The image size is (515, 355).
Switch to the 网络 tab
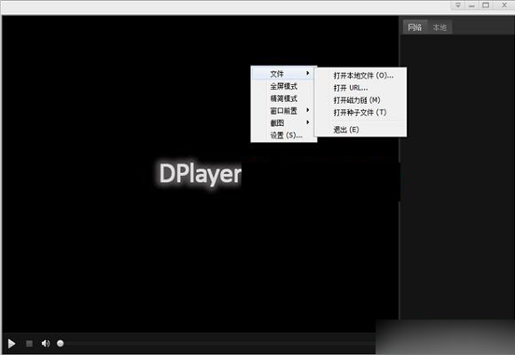[x=415, y=28]
